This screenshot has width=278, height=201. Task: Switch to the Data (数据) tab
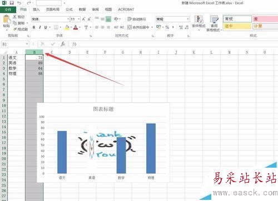click(82, 9)
